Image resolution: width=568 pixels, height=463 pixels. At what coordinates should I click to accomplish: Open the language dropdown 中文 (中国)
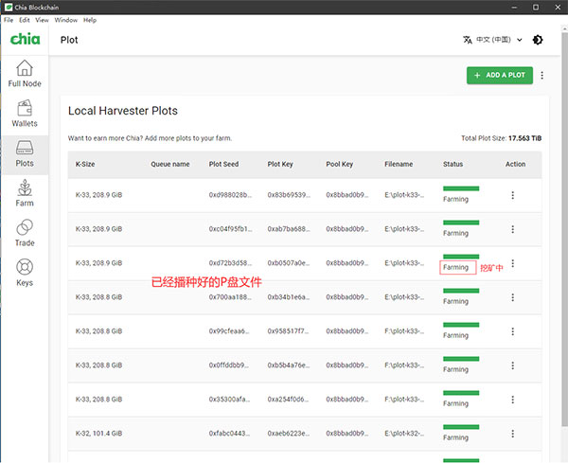(499, 40)
